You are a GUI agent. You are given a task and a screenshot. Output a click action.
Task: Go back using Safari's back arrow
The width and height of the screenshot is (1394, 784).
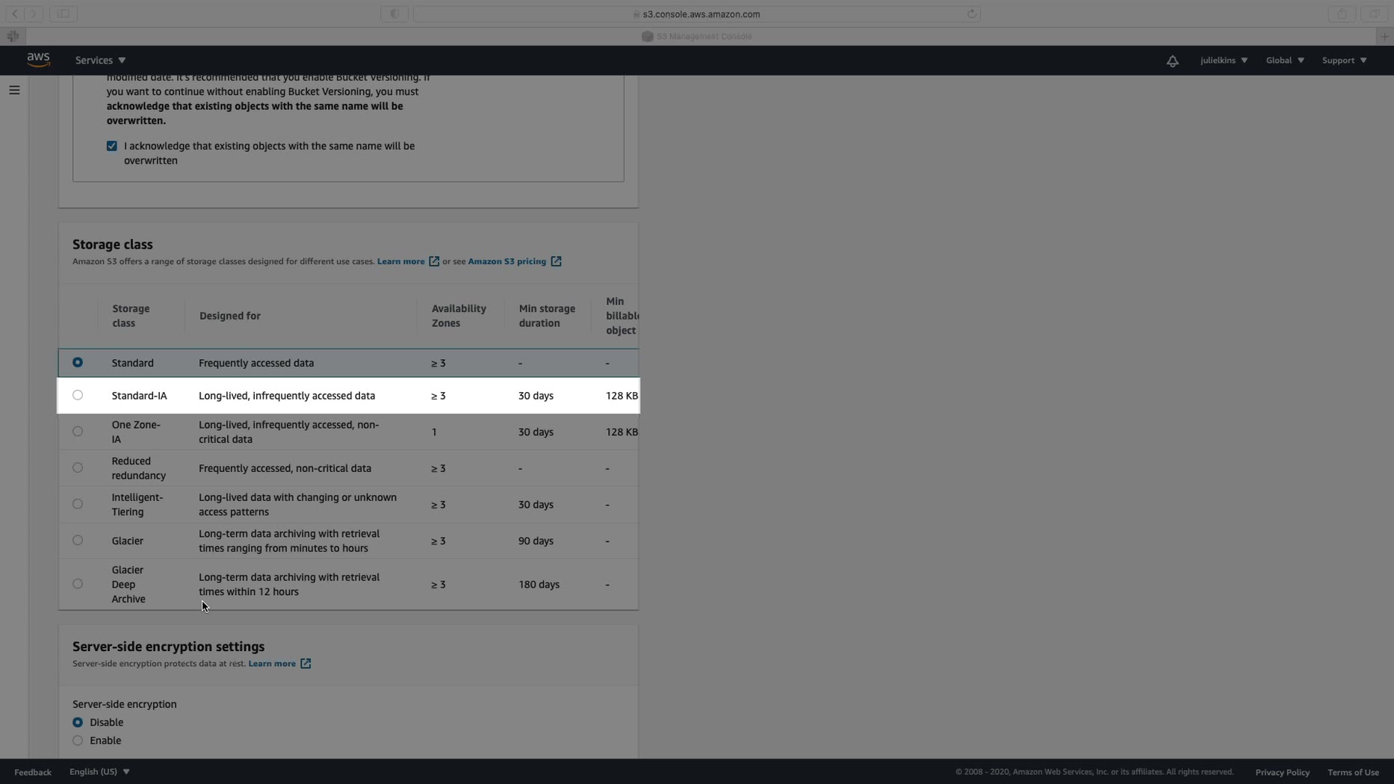pyautogui.click(x=15, y=13)
